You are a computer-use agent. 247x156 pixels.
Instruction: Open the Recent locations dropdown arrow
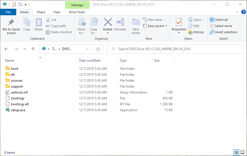pyautogui.click(x=25, y=49)
